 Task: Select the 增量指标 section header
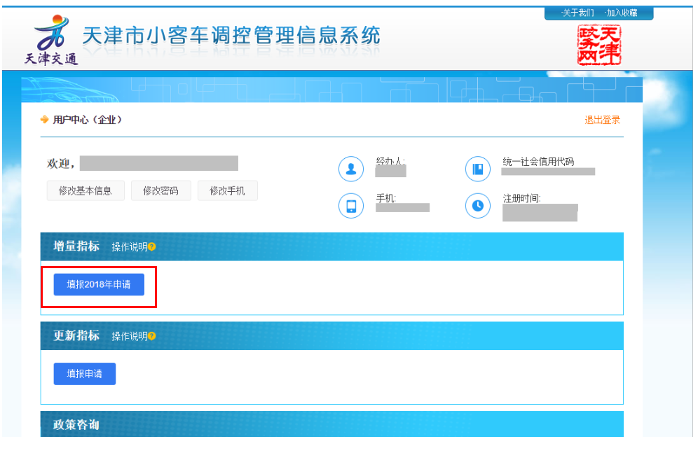pyautogui.click(x=76, y=246)
